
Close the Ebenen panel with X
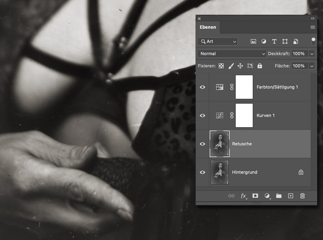pos(199,19)
